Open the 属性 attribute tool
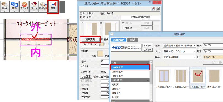This screenshot has height=102, width=223. (x=53, y=7)
